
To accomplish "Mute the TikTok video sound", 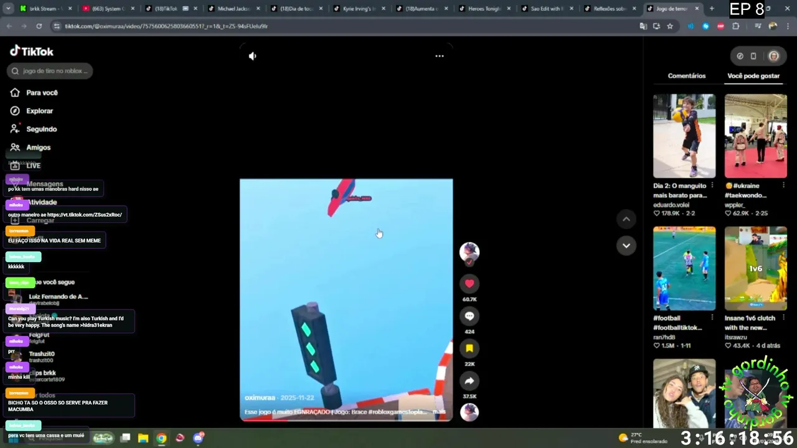I will 252,56.
